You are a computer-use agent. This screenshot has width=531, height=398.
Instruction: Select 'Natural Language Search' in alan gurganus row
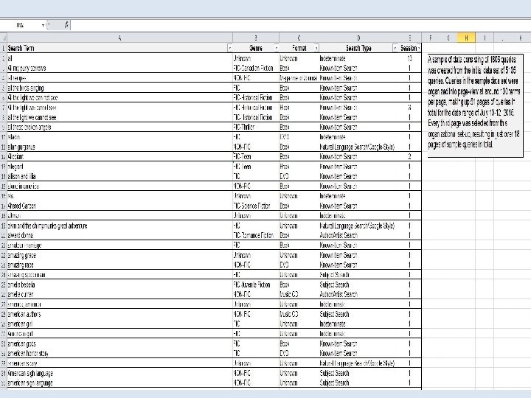tap(358, 147)
